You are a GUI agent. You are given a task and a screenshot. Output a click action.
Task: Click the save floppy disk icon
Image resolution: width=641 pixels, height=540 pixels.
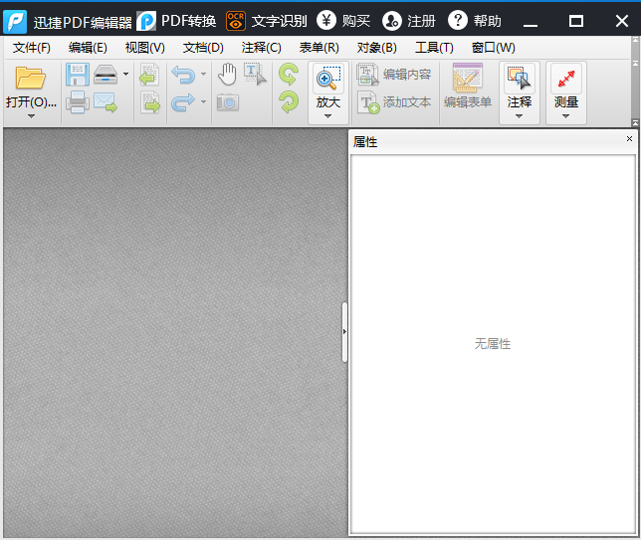point(77,75)
